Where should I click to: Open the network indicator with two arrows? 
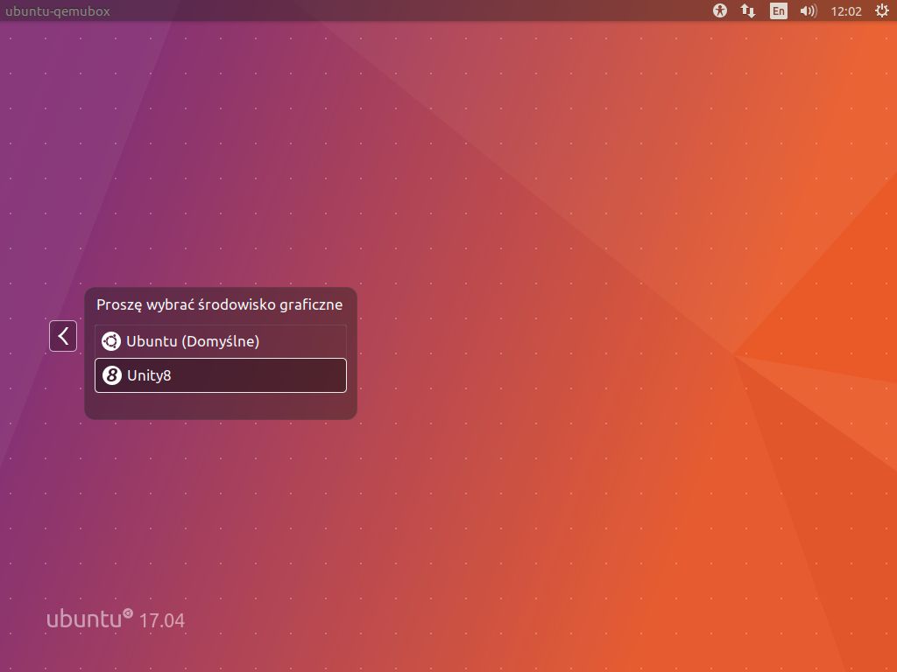748,10
